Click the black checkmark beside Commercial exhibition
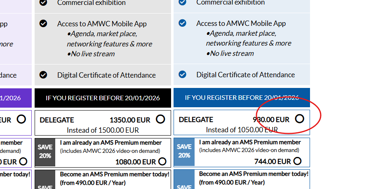 43,2
